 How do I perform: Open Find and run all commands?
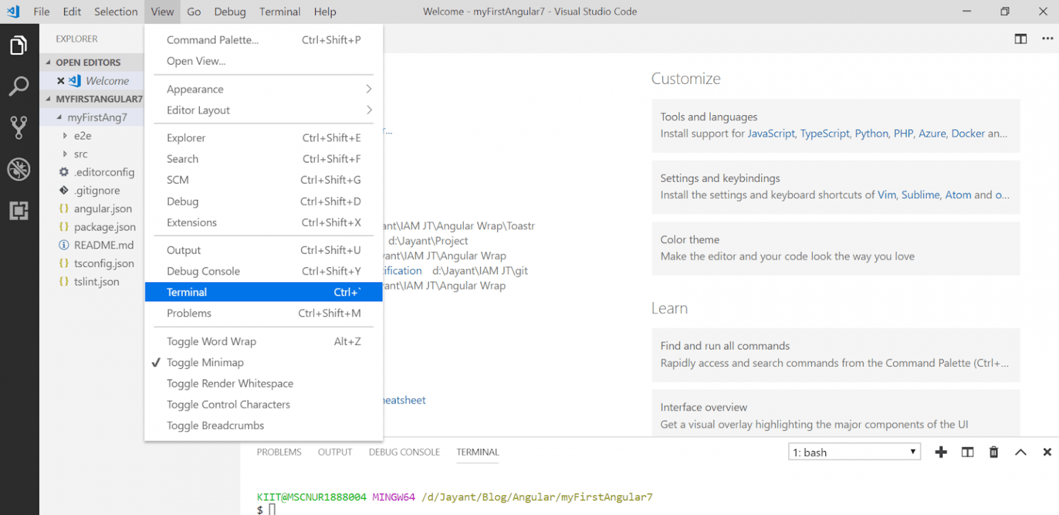coord(836,355)
